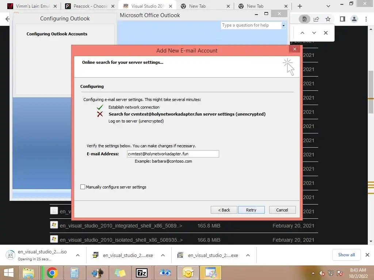Click the find-in-page search icon in the address bar
This screenshot has width=374, height=280.
click(x=305, y=19)
